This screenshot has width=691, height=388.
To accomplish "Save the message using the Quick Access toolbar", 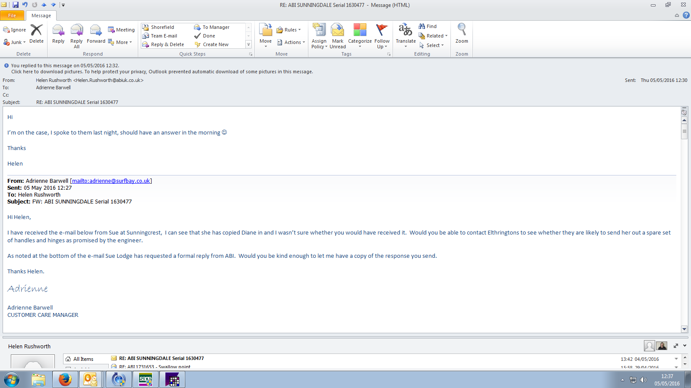I will (16, 5).
